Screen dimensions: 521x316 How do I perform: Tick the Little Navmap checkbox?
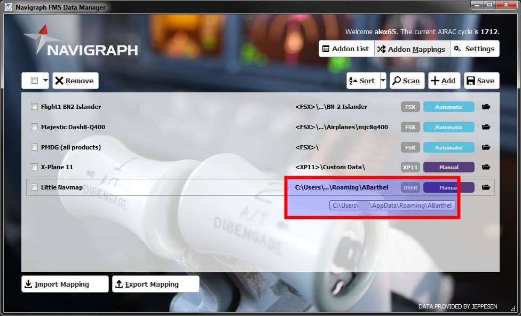(34, 187)
